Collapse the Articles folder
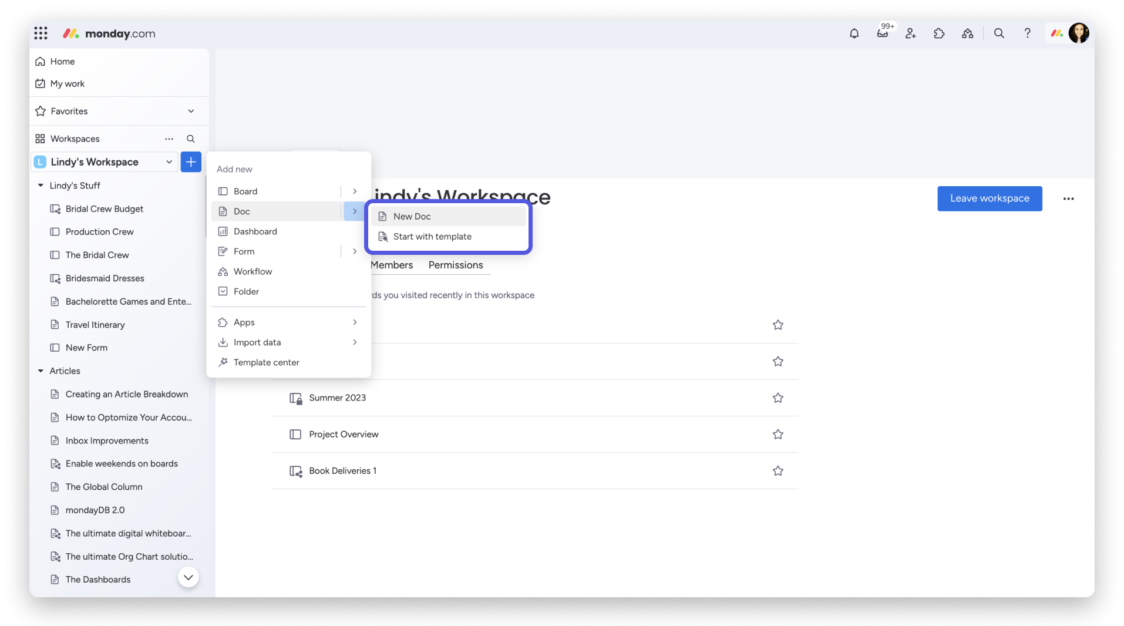Viewport: 1124px width, 626px height. pyautogui.click(x=41, y=371)
